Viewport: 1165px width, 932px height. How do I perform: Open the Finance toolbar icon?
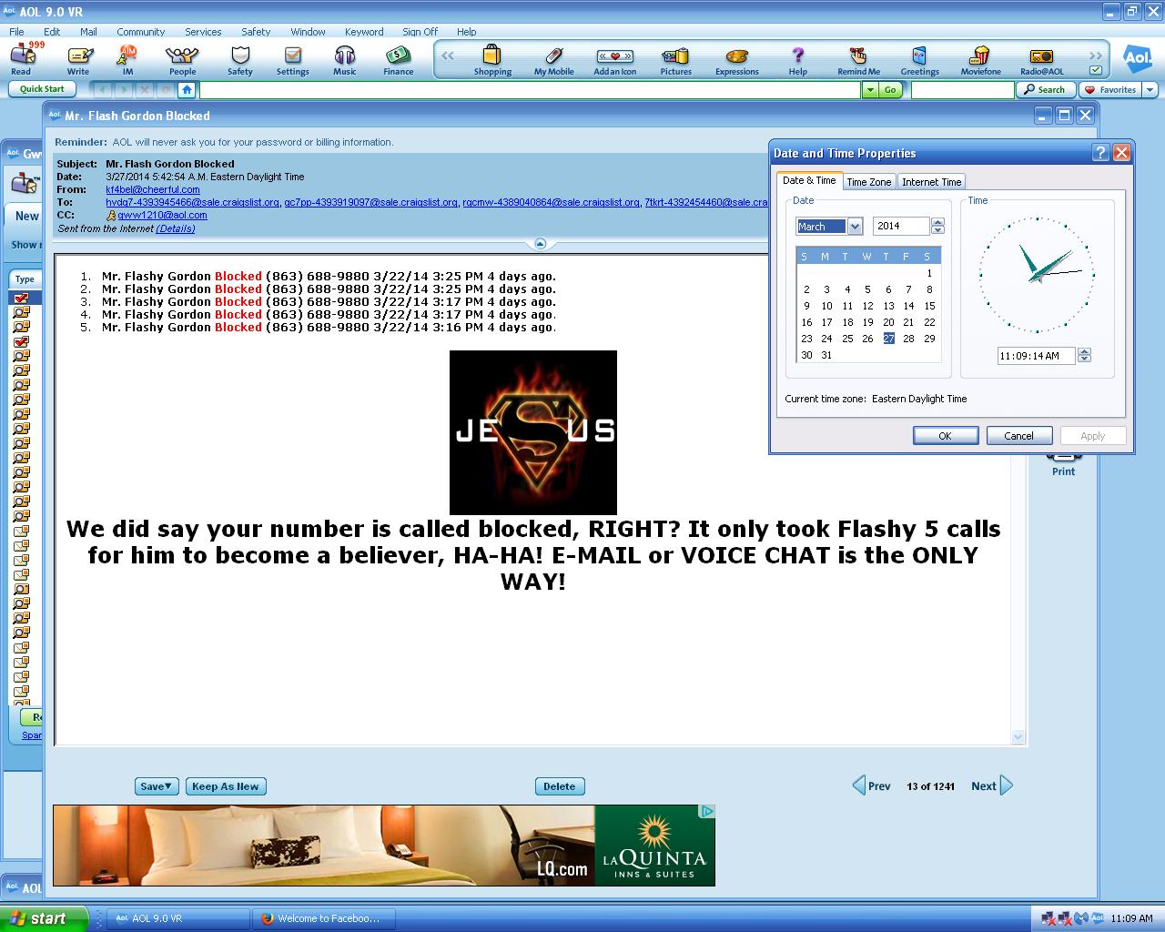pos(398,59)
